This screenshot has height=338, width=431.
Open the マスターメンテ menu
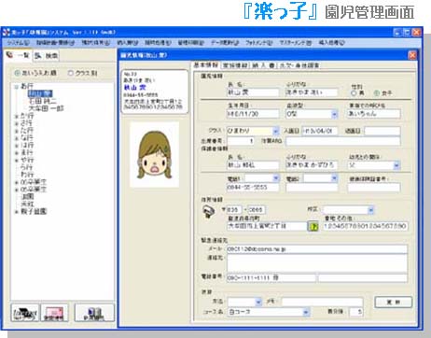[295, 43]
